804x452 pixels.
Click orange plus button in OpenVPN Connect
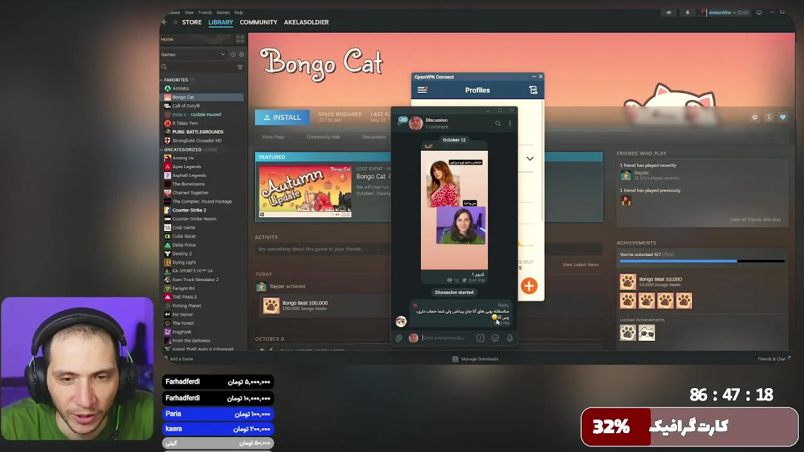coord(529,286)
